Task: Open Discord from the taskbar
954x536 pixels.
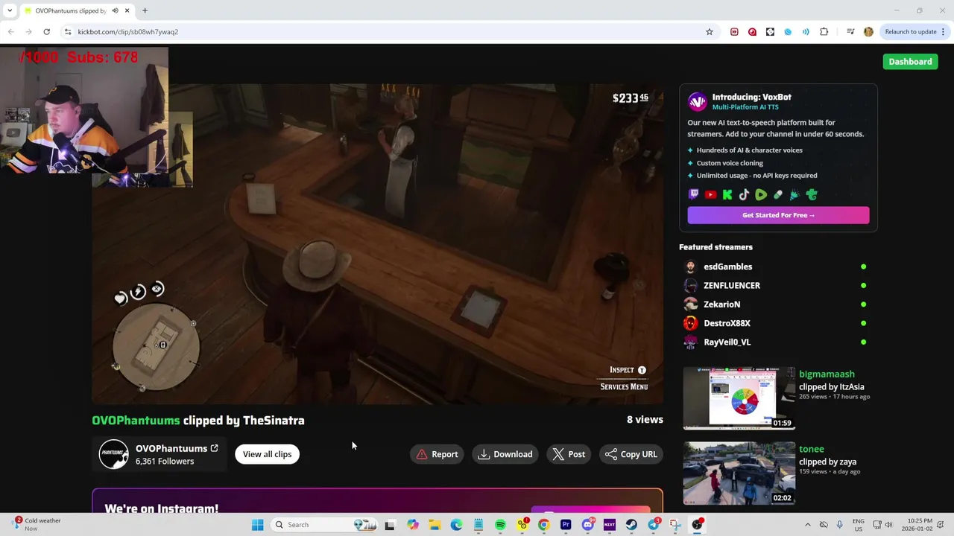Action: 588,525
